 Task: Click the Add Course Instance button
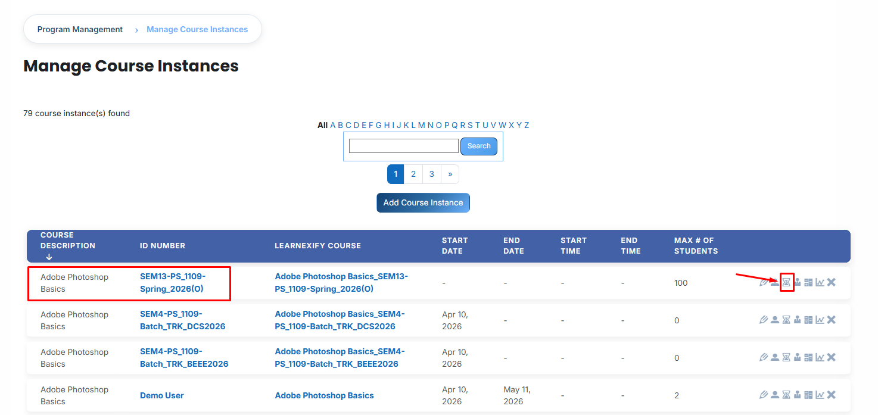423,202
